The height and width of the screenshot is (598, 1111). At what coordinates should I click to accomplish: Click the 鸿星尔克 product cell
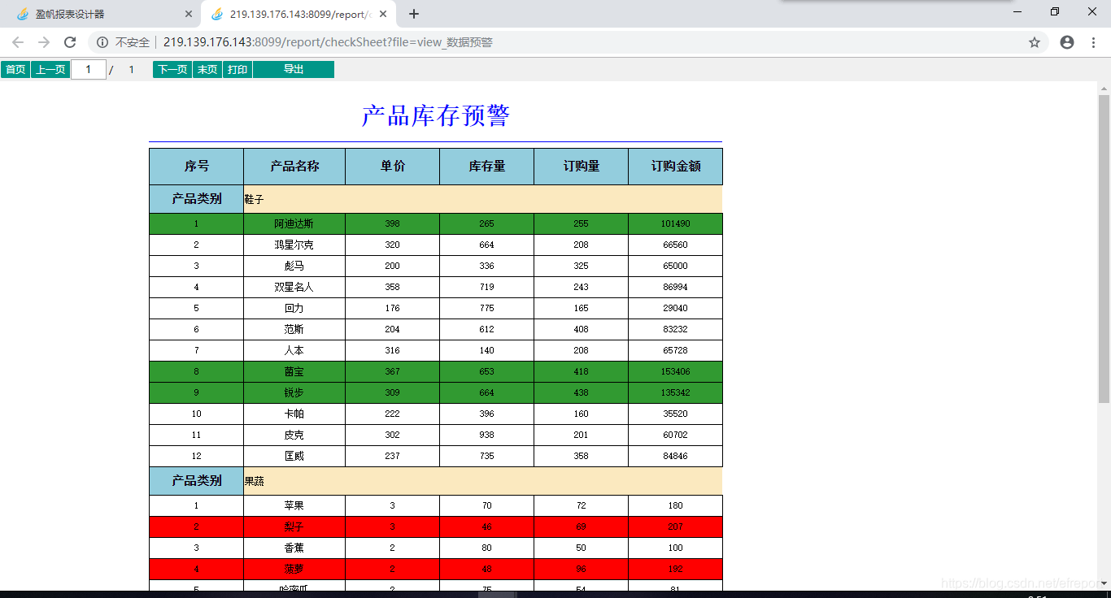(x=294, y=245)
